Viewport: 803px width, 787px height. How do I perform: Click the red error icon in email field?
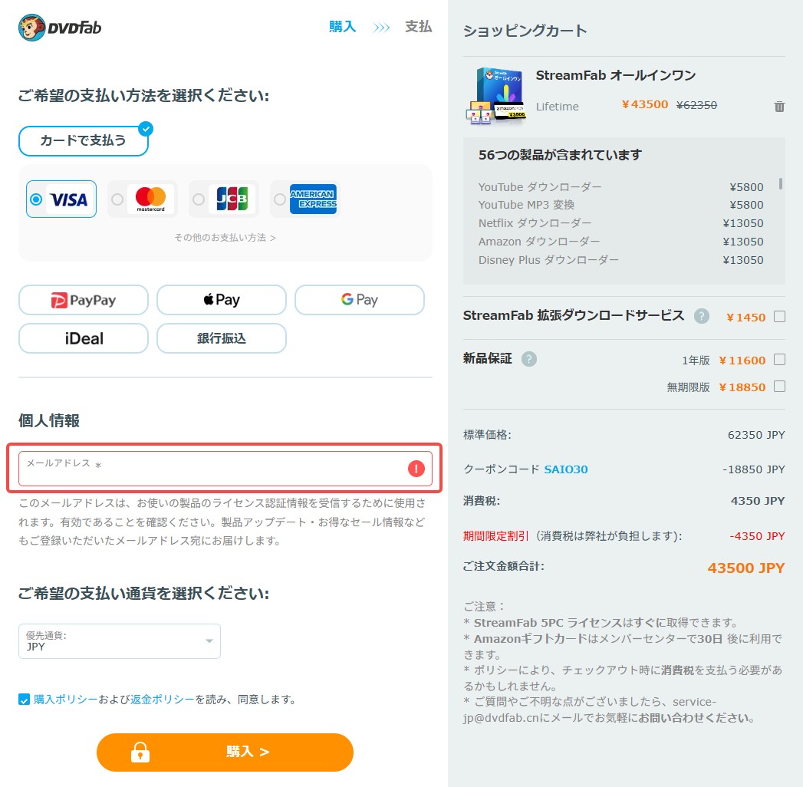click(416, 468)
